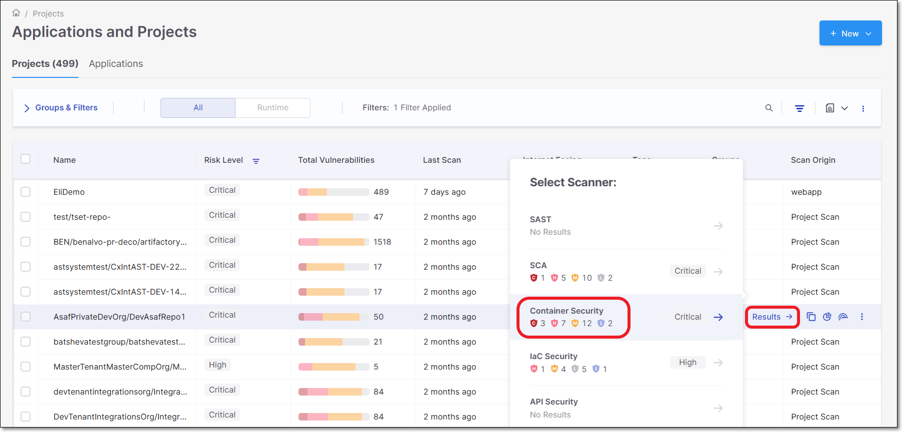This screenshot has height=432, width=902.
Task: Click the High badge in IaC Security entry
Action: [688, 362]
